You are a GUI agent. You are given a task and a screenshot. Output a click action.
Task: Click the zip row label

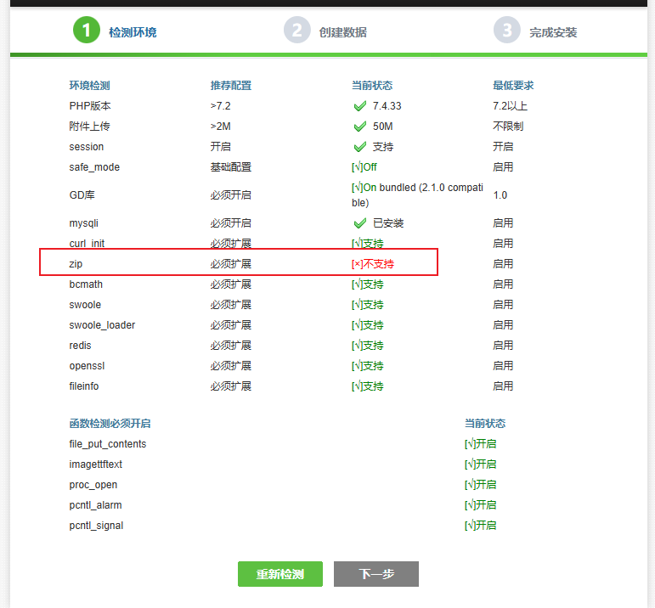(x=76, y=264)
